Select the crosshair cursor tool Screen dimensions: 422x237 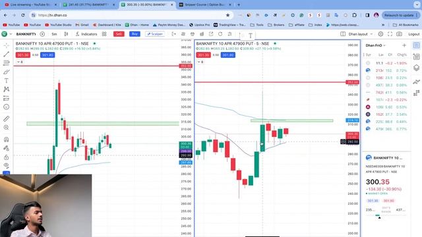pos(6,45)
